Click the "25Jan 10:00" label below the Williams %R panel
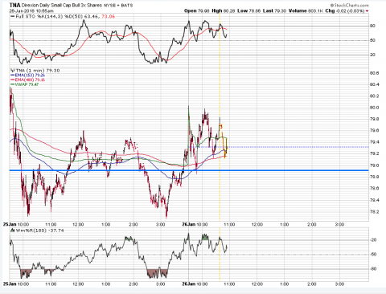The height and width of the screenshot is (294, 386). pyautogui.click(x=16, y=284)
